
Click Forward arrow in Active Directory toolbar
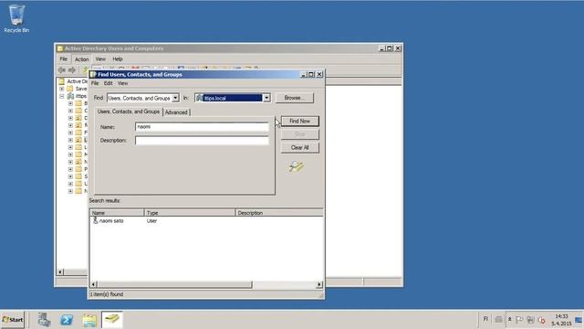71,69
